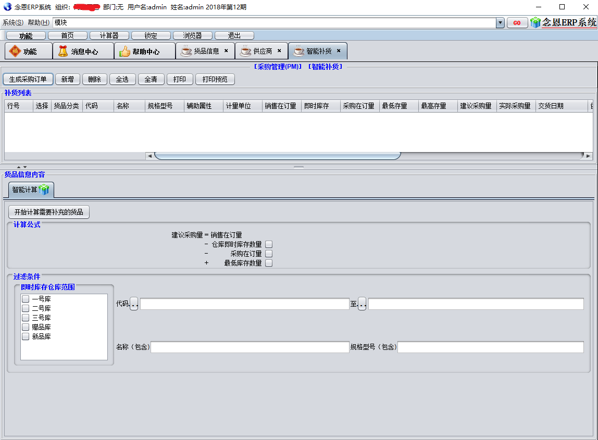Image resolution: width=598 pixels, height=440 pixels.
Task: Check the 一号库 warehouse checkbox
Action: [x=25, y=299]
